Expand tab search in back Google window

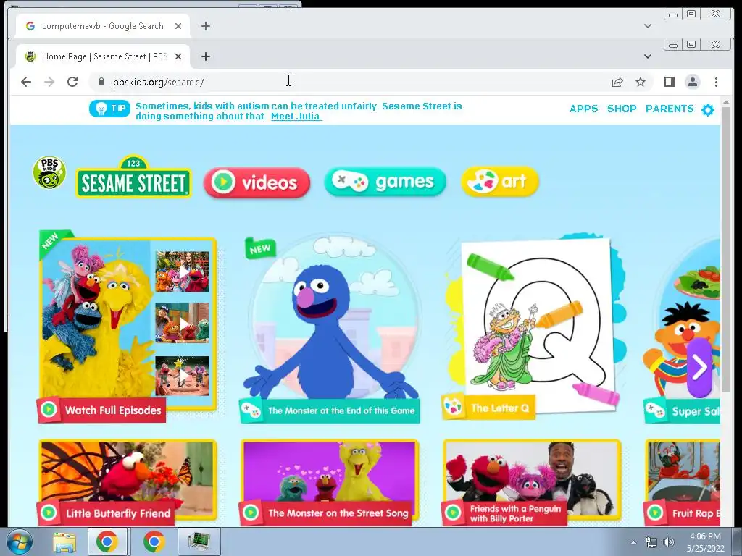coord(648,26)
